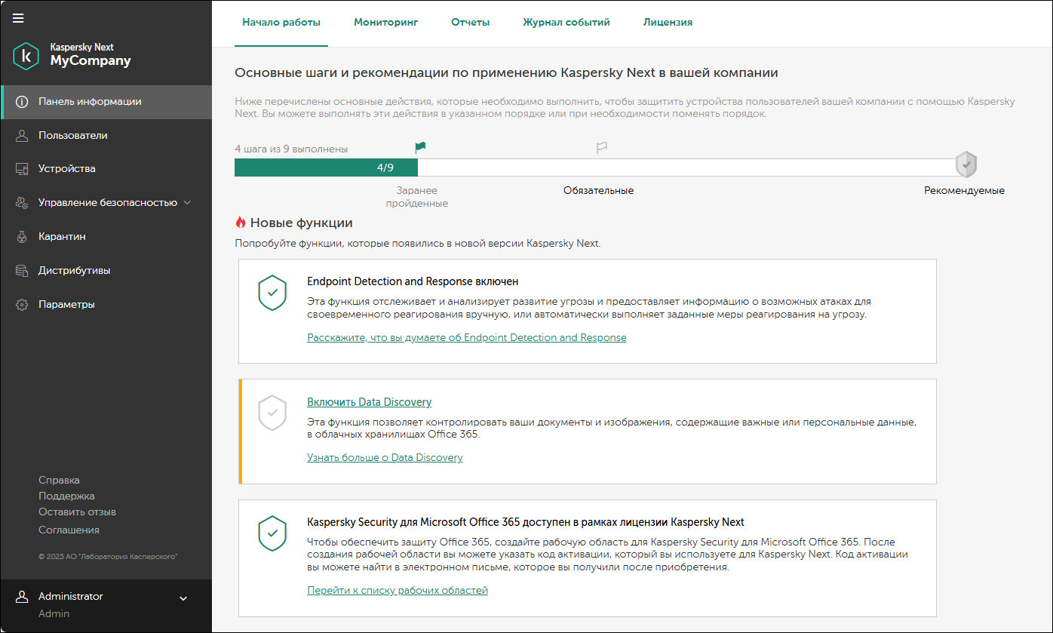
Task: Click the Quarantine flask icon
Action: coord(22,237)
